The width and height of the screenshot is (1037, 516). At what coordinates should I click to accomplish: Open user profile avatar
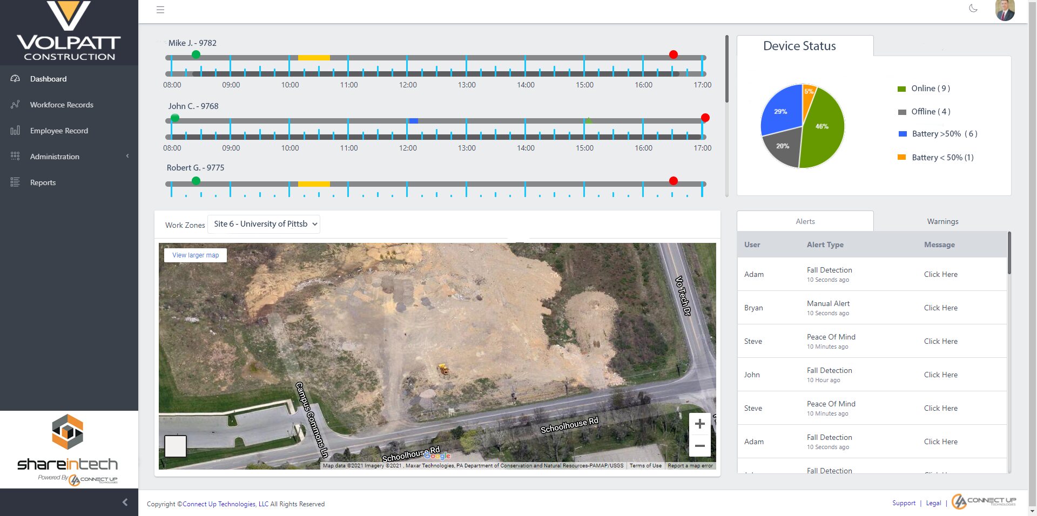coord(1005,10)
